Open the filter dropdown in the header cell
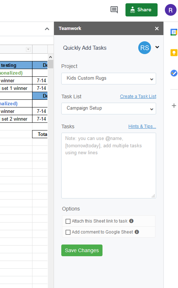Image resolution: width=178 pixels, height=288 pixels. tap(28, 49)
